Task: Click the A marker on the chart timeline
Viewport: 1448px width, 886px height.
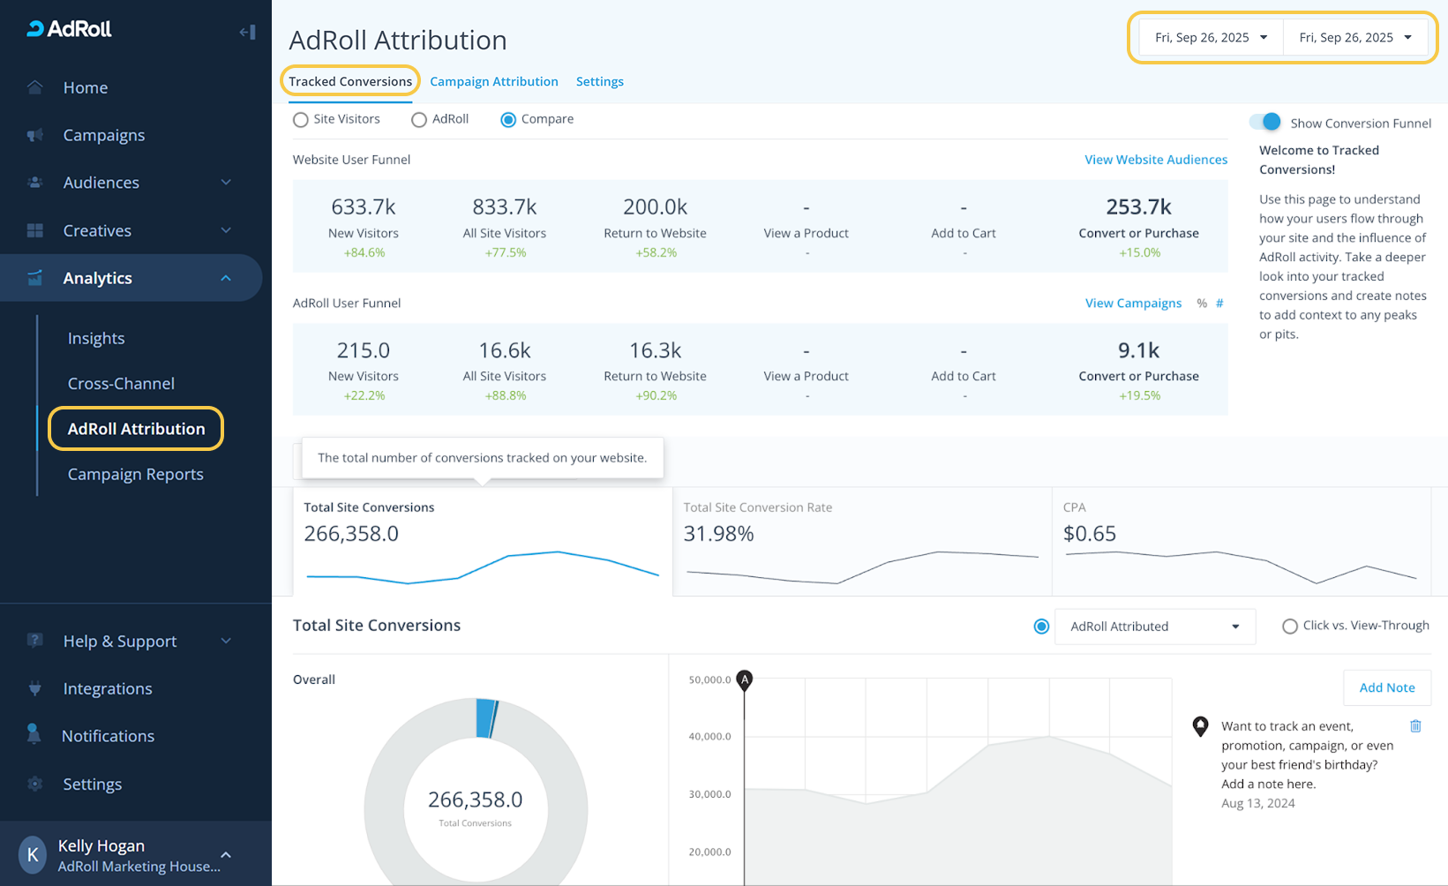Action: click(745, 680)
